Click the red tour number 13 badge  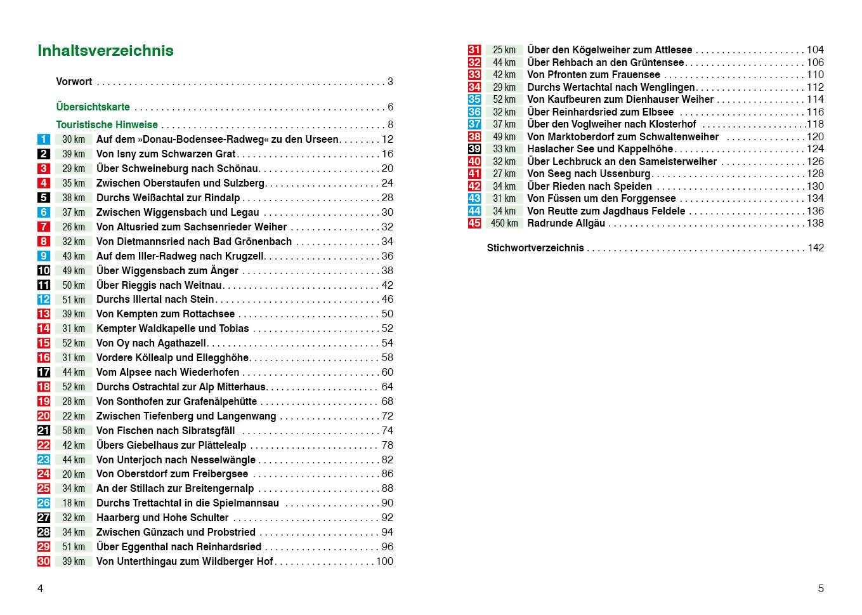43,314
